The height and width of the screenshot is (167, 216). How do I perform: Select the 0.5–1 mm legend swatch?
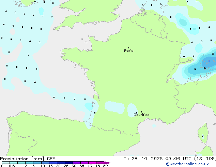(x=14, y=163)
